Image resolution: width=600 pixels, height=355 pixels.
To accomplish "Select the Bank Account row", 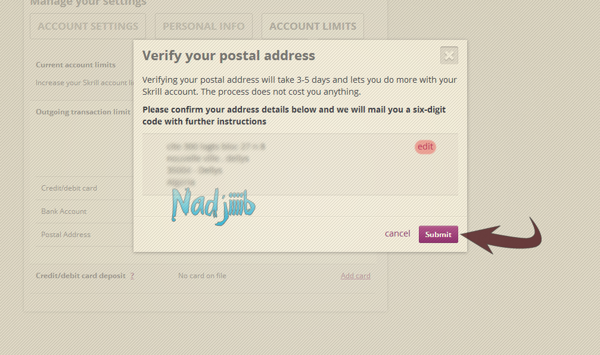I will [x=64, y=211].
